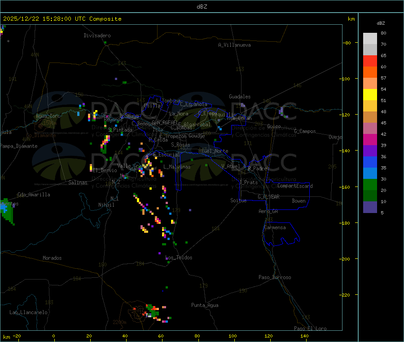Click the A_Villanueva map label
The width and height of the screenshot is (404, 342).
pyautogui.click(x=234, y=45)
